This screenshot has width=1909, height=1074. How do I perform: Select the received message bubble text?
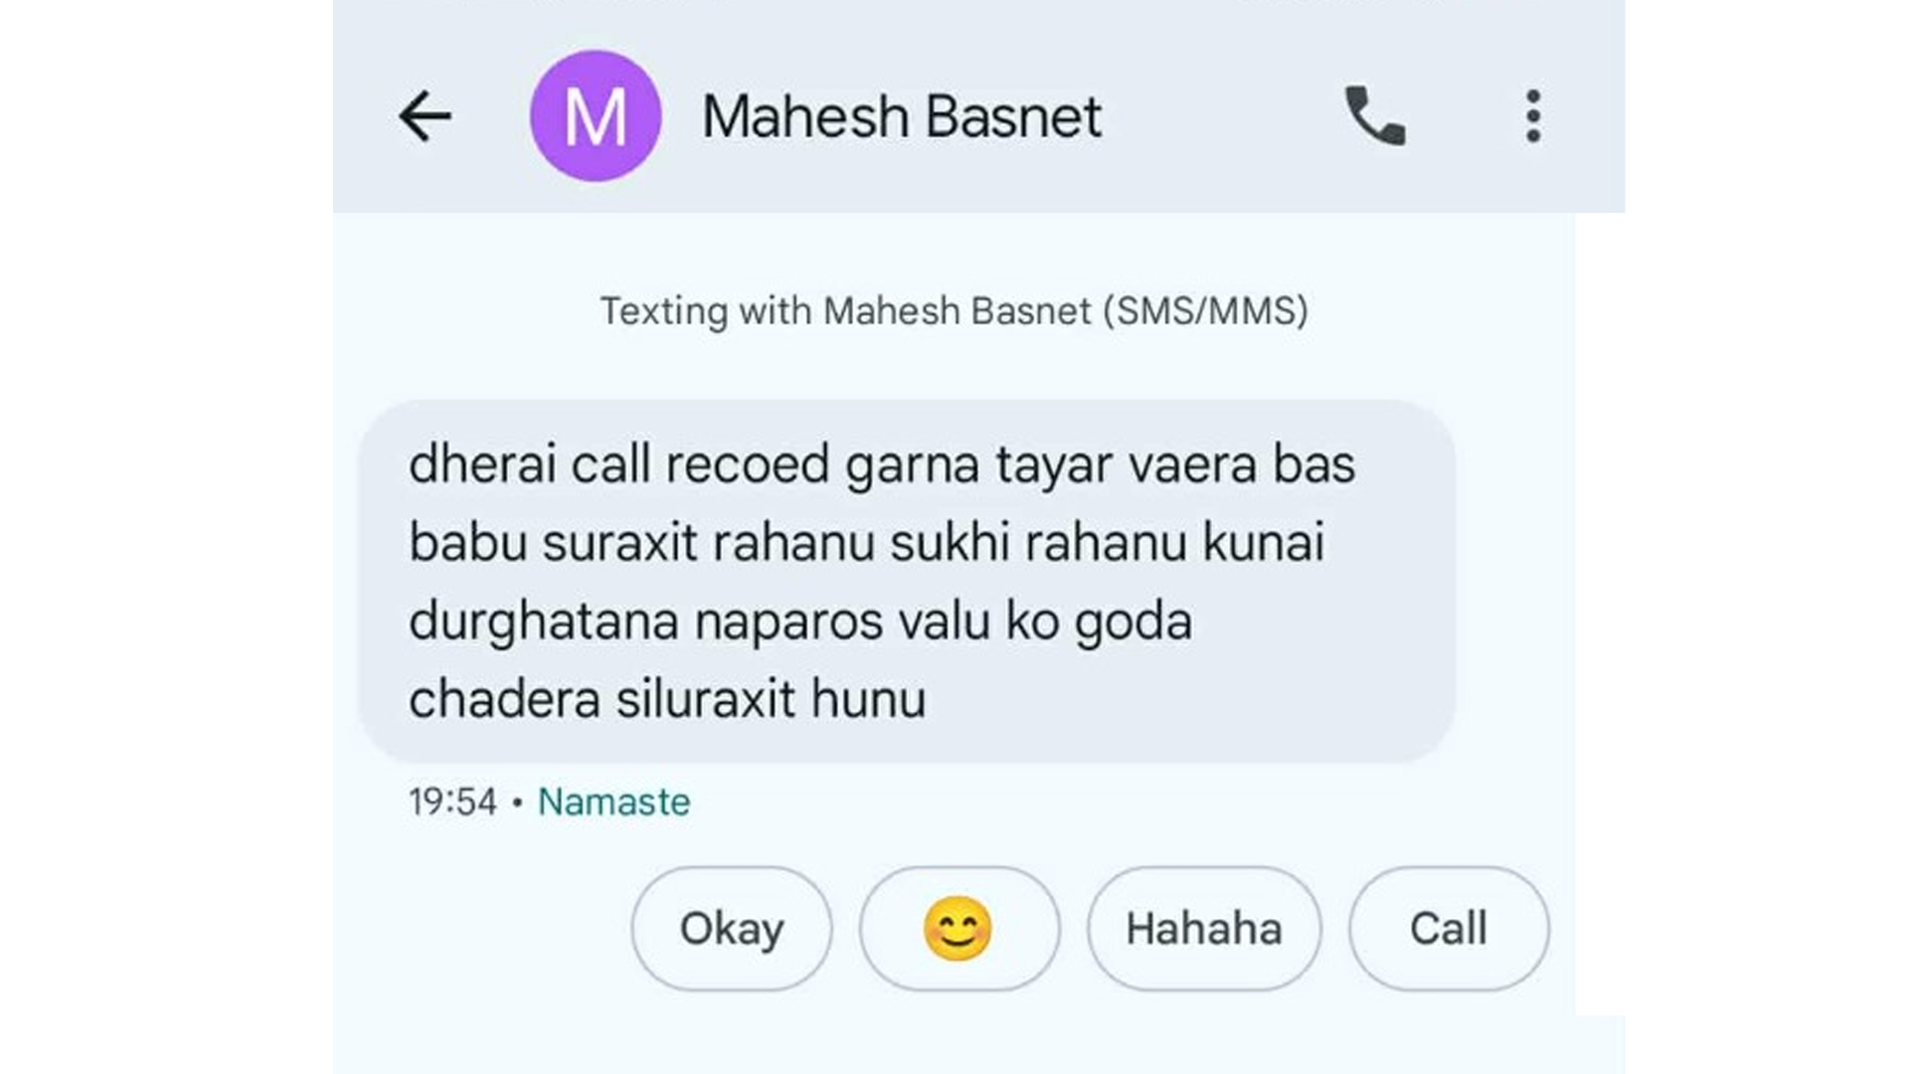coord(907,582)
